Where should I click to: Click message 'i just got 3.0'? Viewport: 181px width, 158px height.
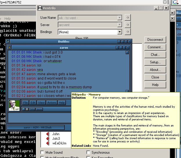pos(53,52)
